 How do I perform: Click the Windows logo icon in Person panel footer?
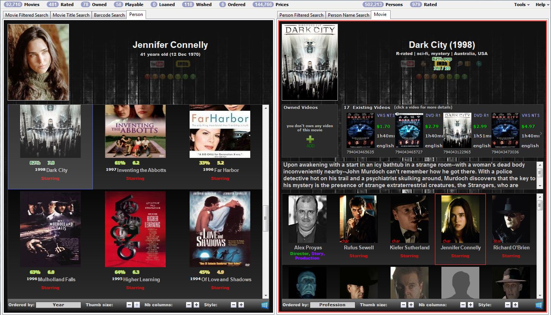click(265, 305)
